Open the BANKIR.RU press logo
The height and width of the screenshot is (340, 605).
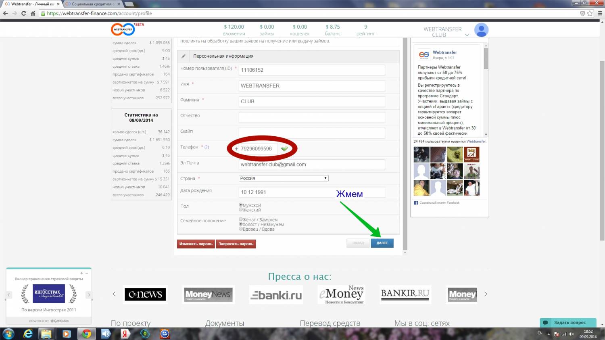click(405, 294)
